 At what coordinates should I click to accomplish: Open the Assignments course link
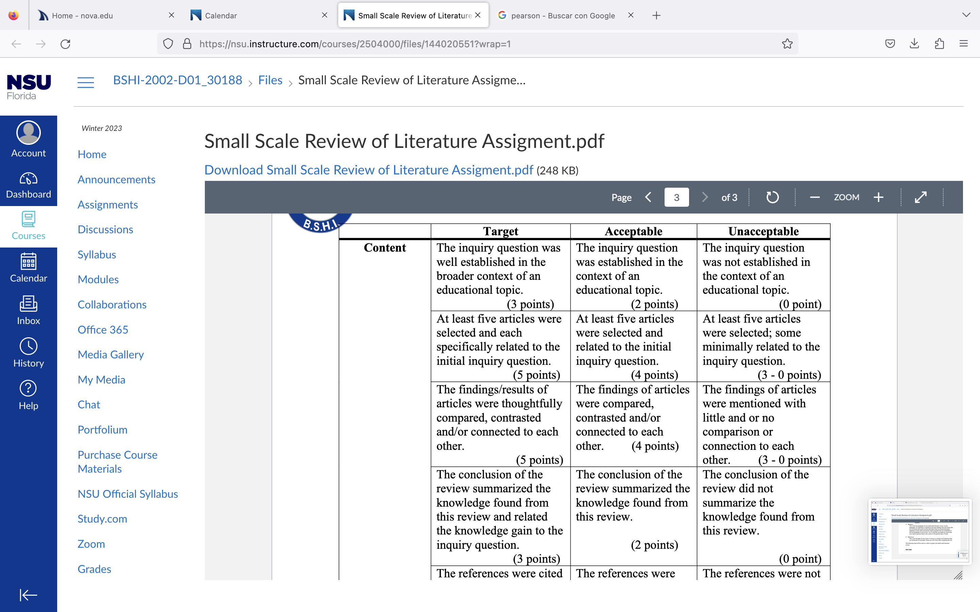108,204
